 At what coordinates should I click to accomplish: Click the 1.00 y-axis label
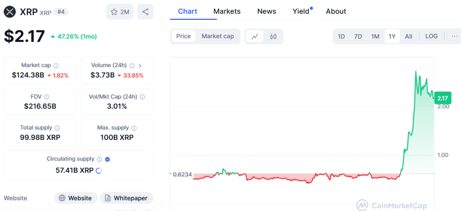(x=443, y=155)
